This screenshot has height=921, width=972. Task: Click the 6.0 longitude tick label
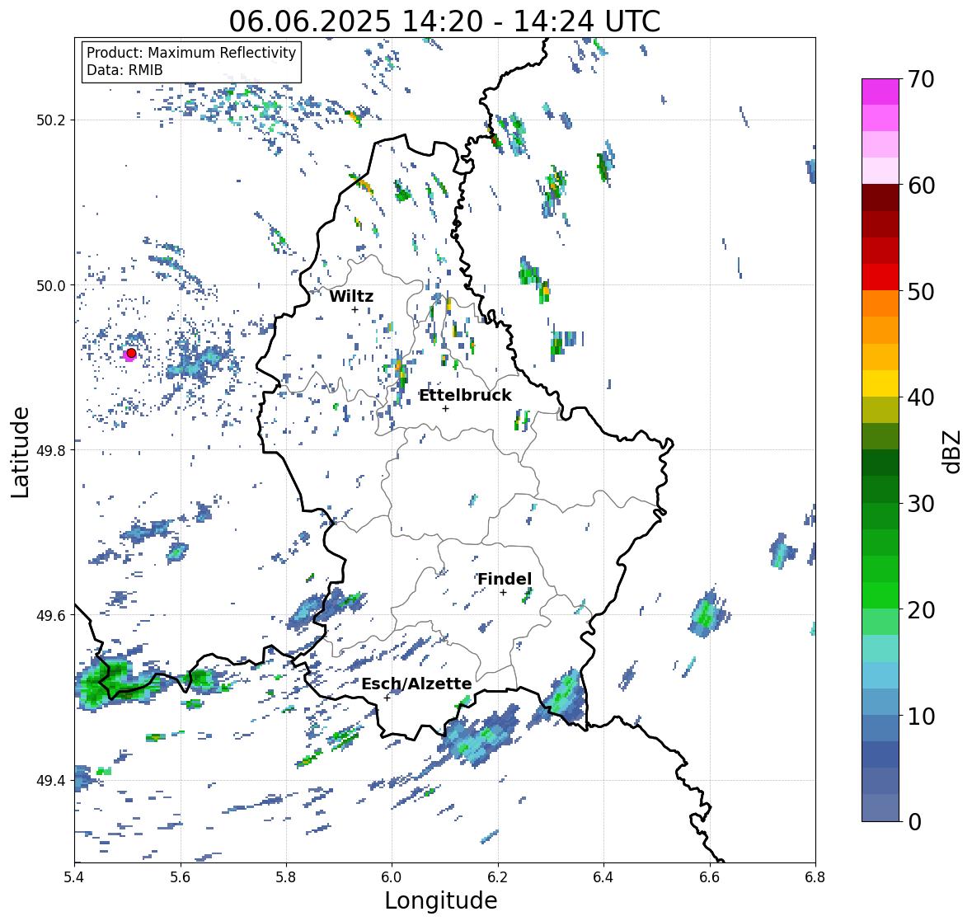(392, 877)
